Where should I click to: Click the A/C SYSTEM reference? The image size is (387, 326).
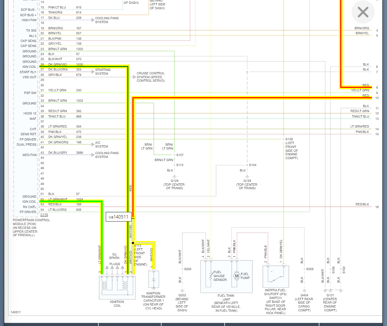tap(101, 145)
